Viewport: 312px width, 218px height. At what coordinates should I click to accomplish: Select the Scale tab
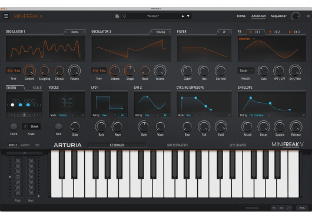37,88
